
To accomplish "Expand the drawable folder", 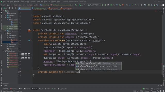I will (7, 36).
